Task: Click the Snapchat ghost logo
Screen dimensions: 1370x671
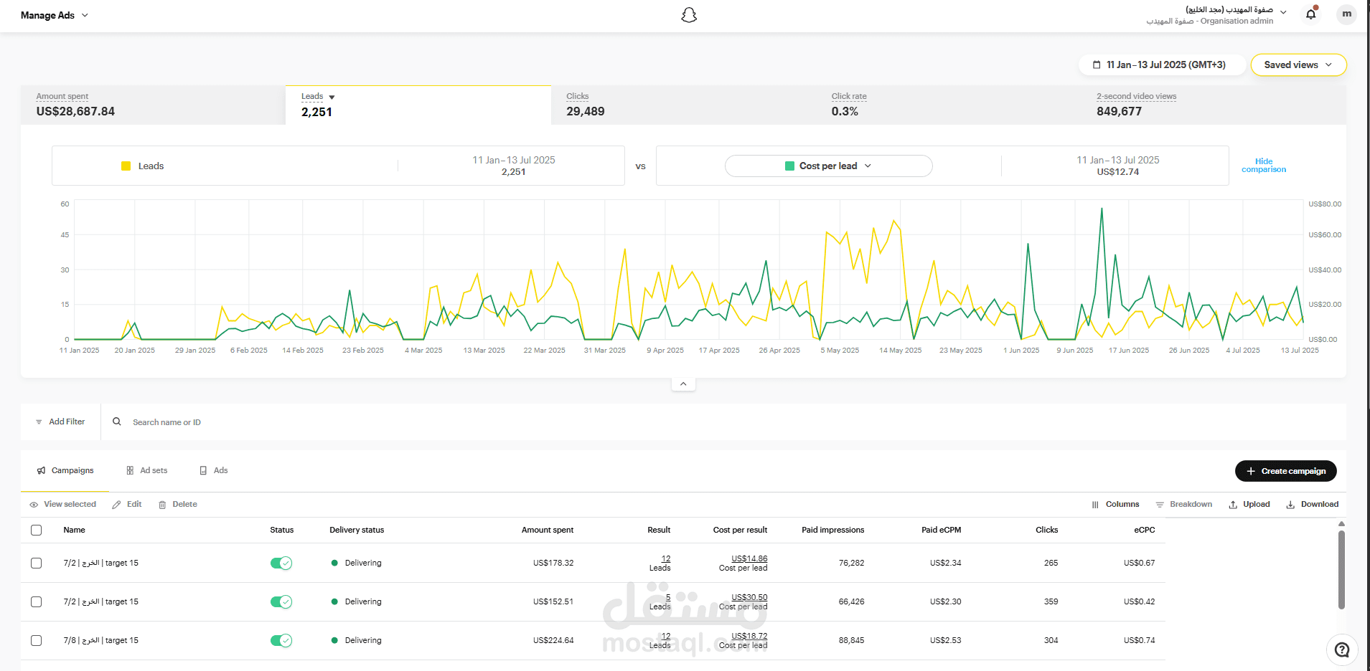Action: [x=689, y=15]
